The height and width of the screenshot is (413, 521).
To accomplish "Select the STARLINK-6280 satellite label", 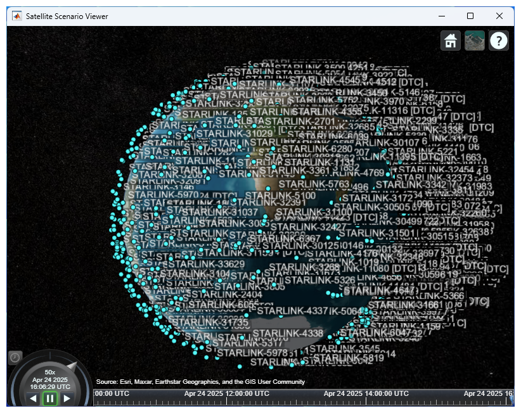I will pyautogui.click(x=317, y=148).
